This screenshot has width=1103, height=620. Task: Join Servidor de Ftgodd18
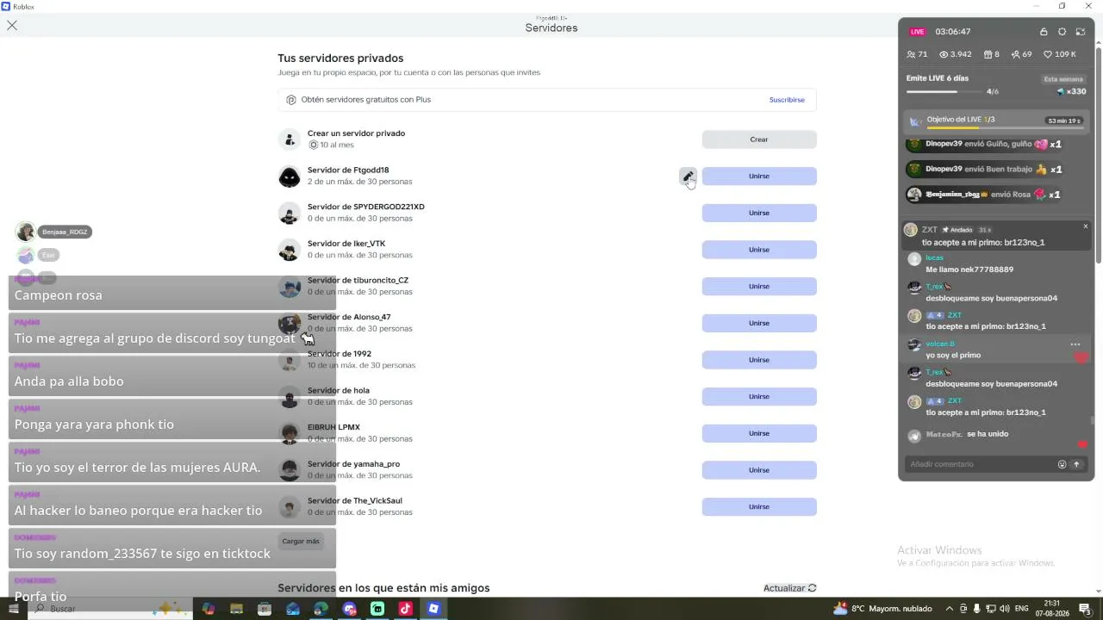pyautogui.click(x=759, y=177)
